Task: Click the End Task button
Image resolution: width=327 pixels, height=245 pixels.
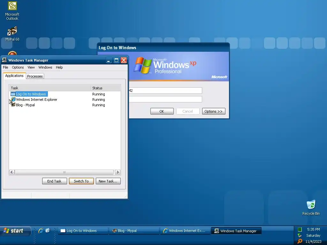Action: click(54, 181)
